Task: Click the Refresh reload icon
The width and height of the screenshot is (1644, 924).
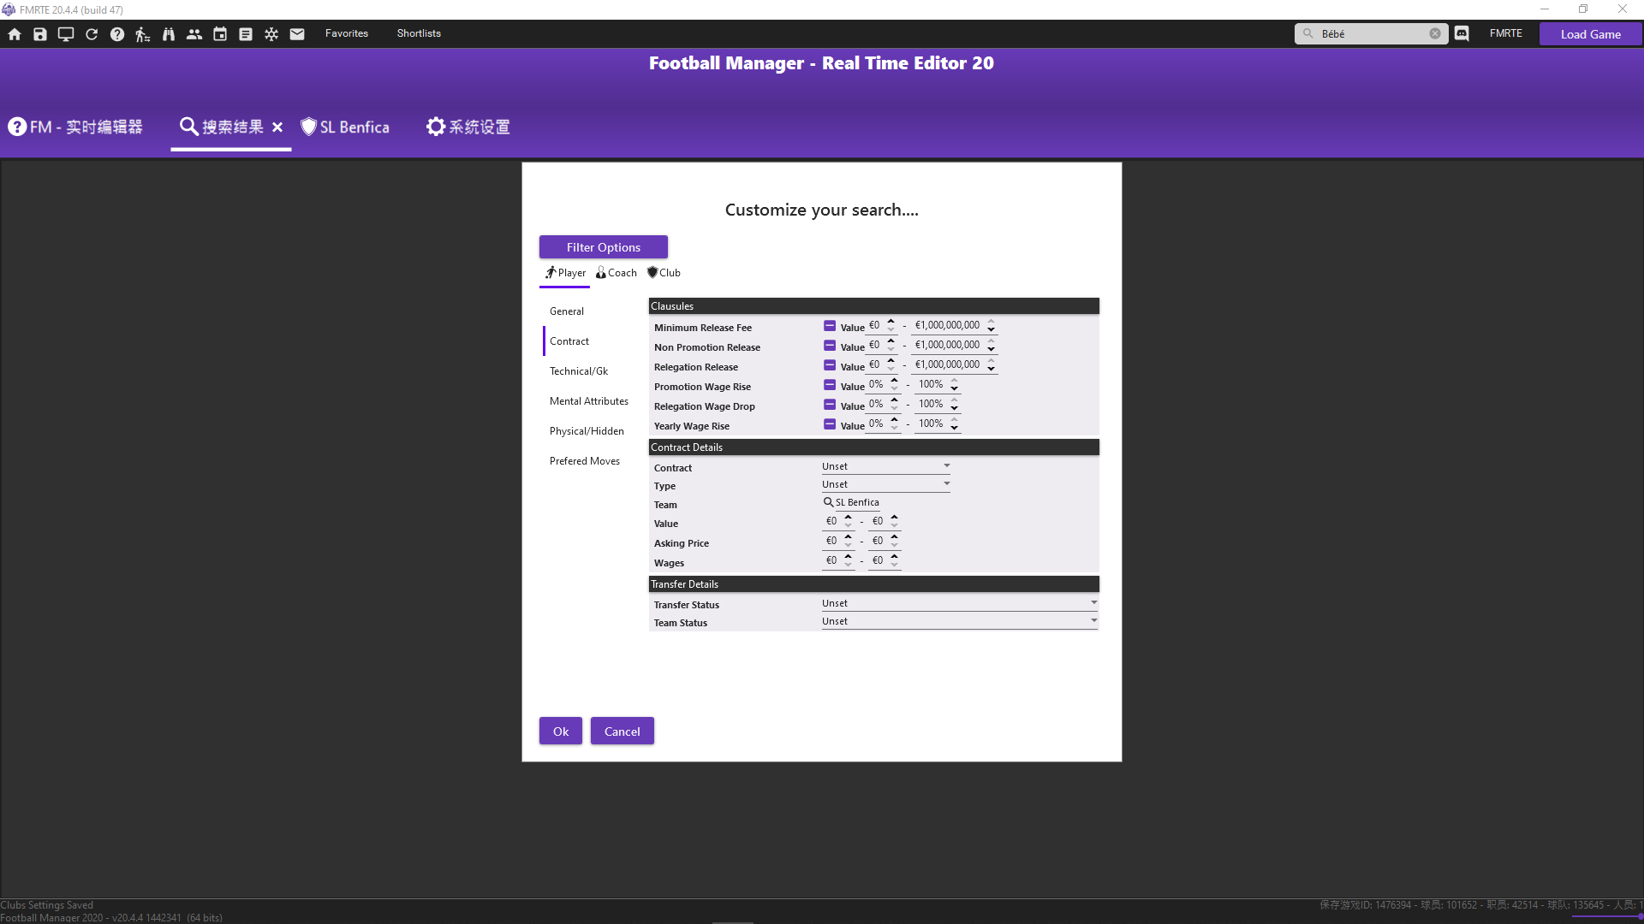Action: point(92,34)
